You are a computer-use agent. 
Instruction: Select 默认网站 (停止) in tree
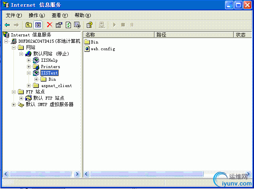pyautogui.click(x=51, y=54)
